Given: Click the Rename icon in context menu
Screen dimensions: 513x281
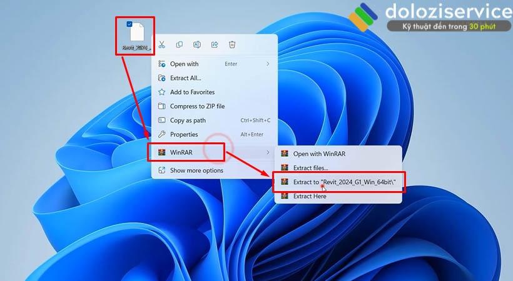Looking at the screenshot, I should (197, 44).
